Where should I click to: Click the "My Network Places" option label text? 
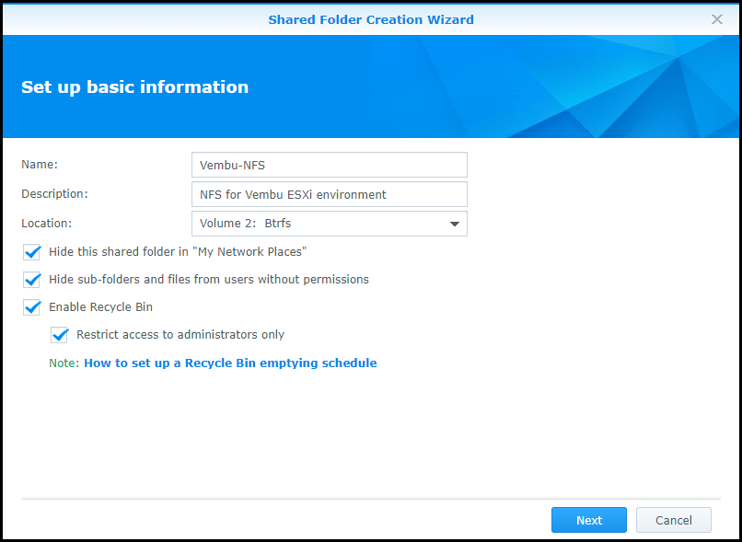pos(178,251)
